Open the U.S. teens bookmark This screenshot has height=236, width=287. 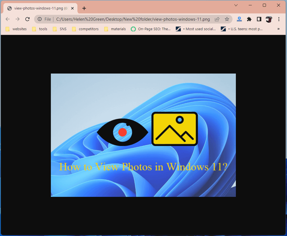[x=242, y=29]
